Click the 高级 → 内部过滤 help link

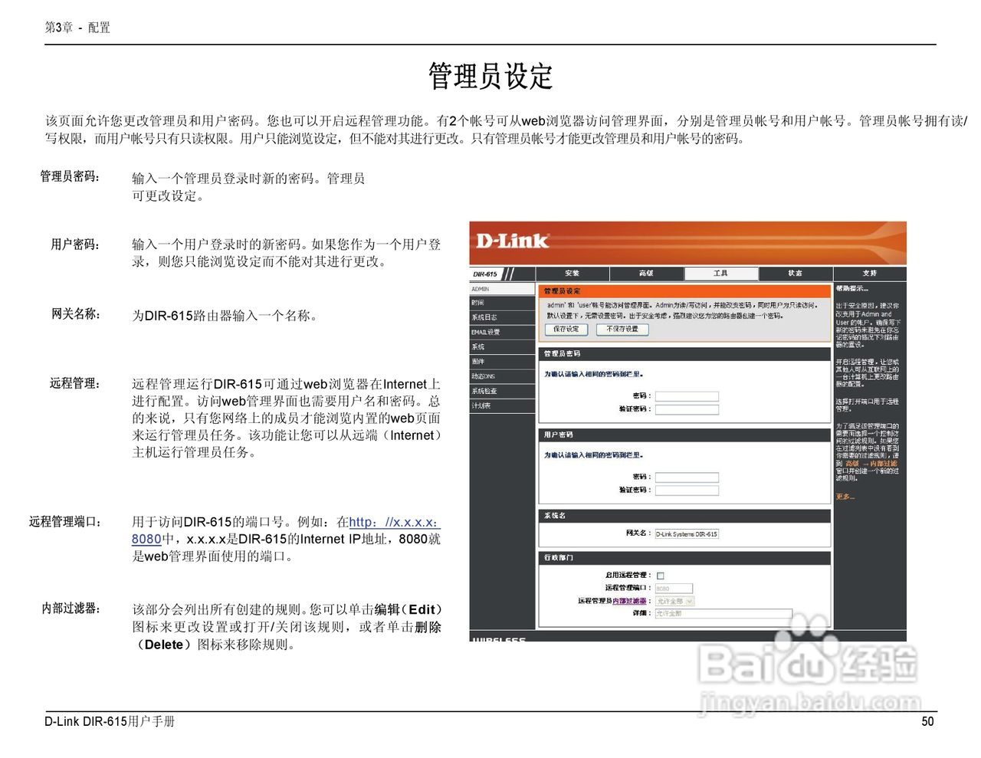pos(871,464)
